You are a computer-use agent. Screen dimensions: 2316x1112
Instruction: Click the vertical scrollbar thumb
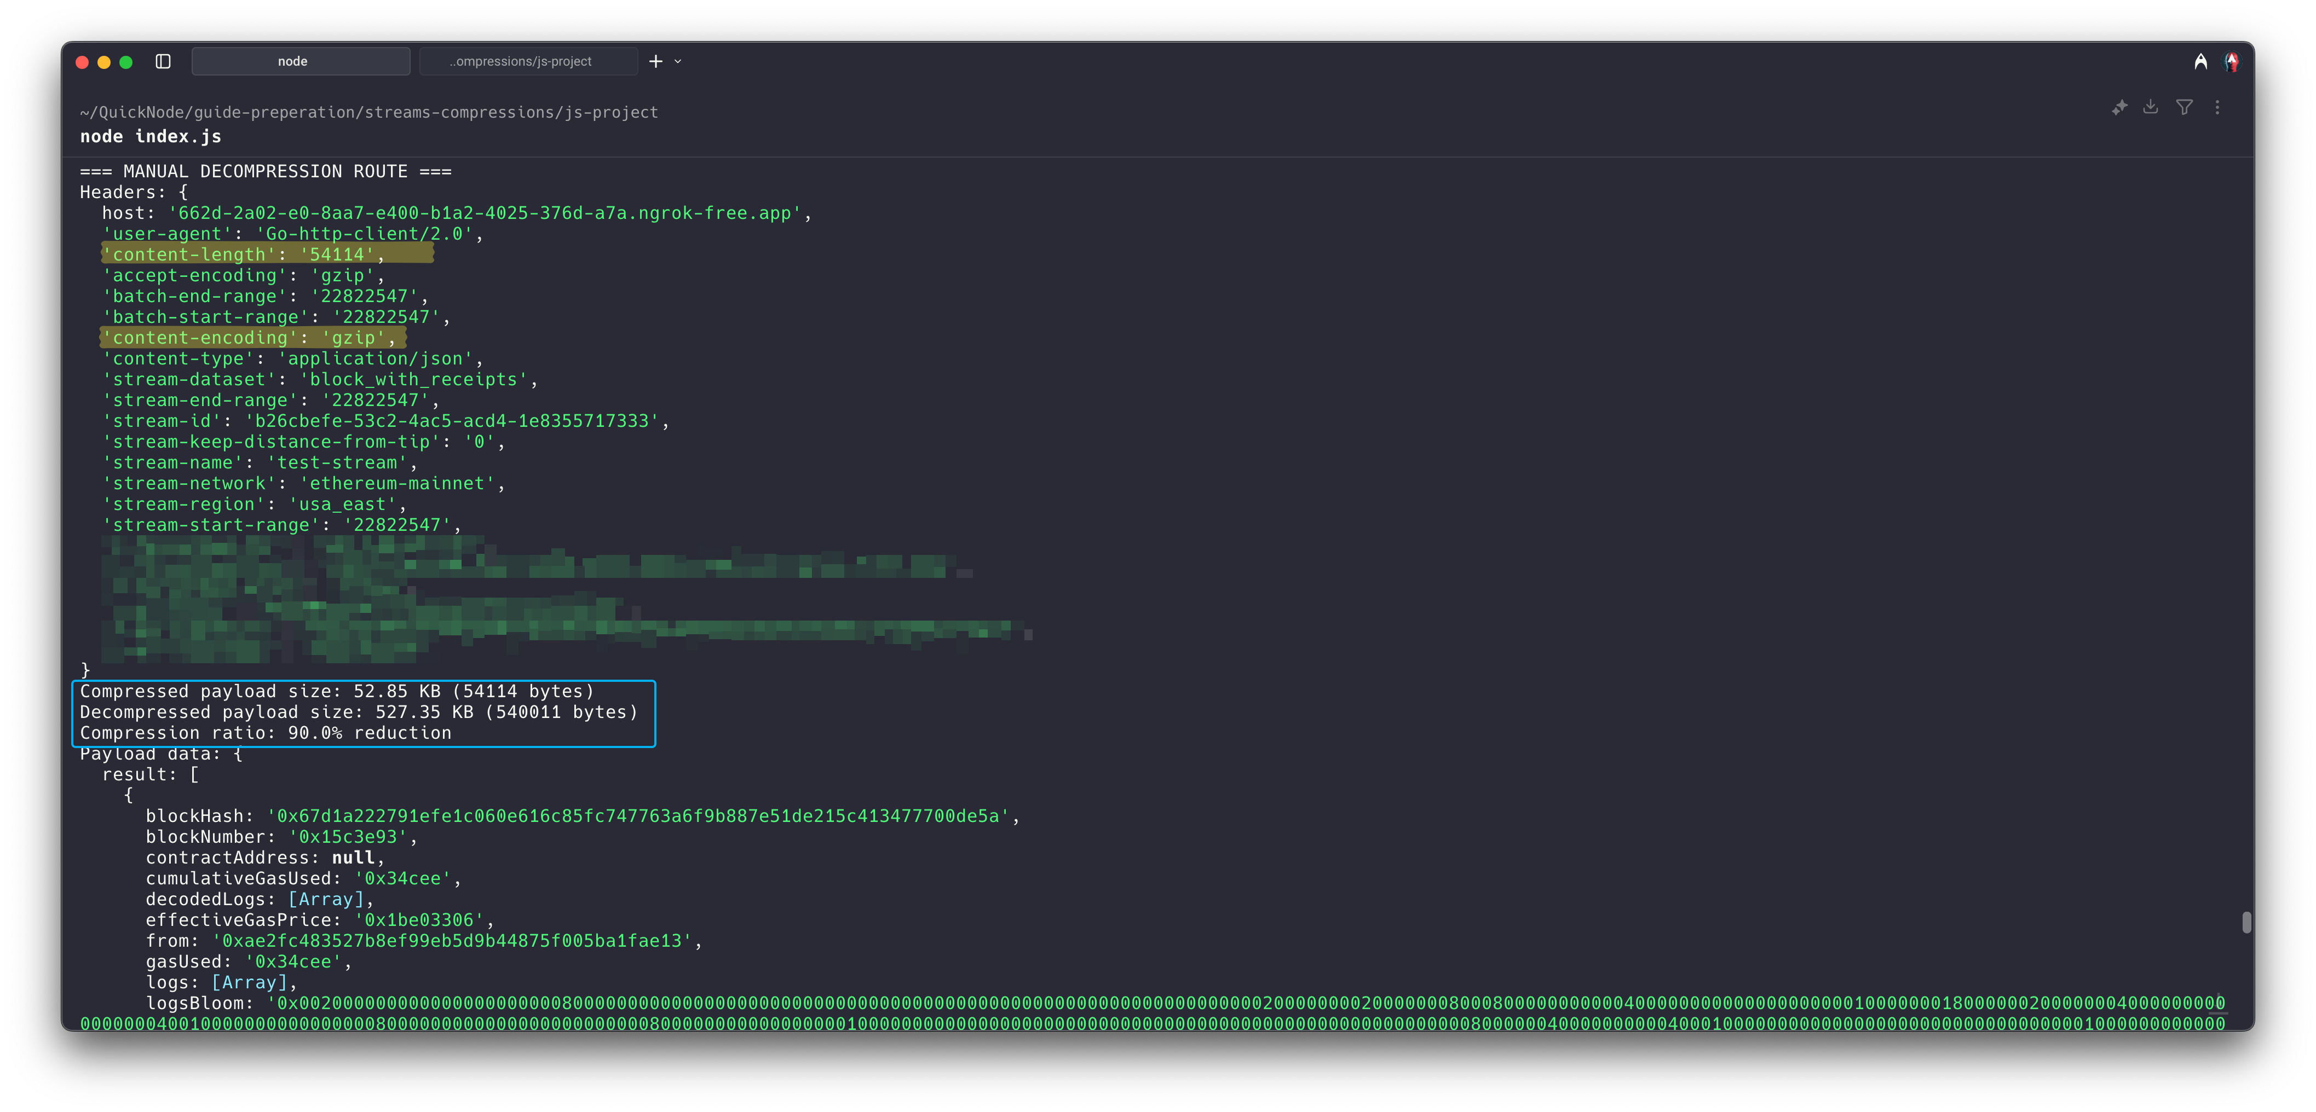pyautogui.click(x=2246, y=922)
